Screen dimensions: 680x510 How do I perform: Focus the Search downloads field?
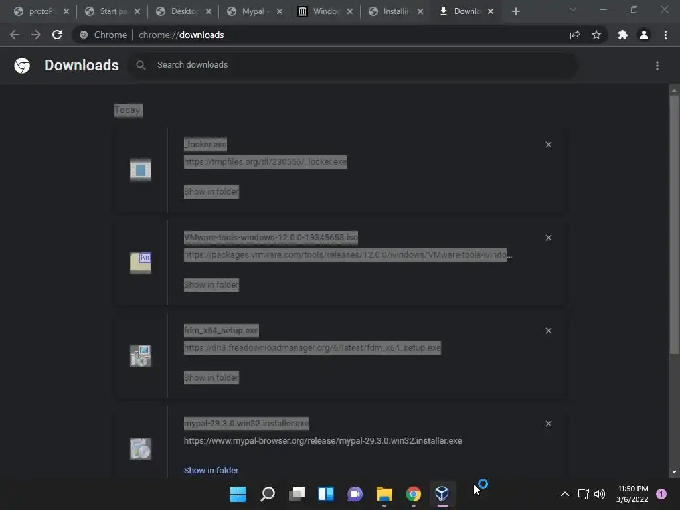tap(353, 65)
